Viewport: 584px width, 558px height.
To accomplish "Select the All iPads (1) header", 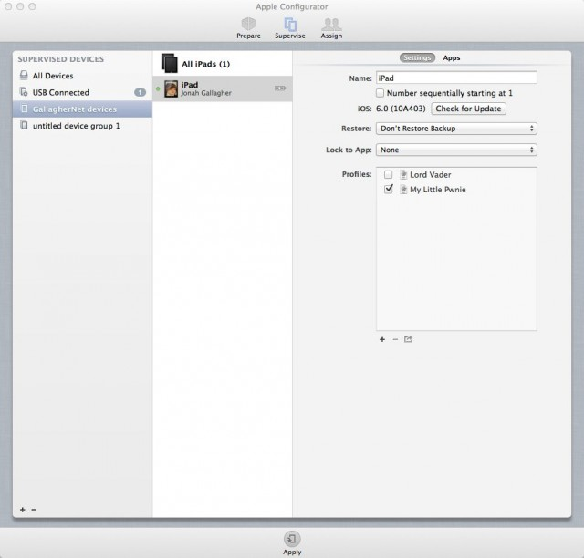I will (x=223, y=64).
